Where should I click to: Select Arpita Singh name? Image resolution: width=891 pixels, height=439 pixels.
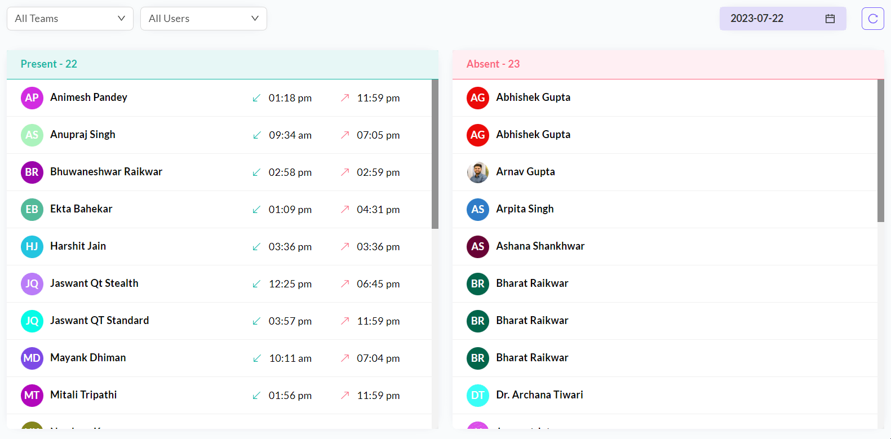(525, 209)
